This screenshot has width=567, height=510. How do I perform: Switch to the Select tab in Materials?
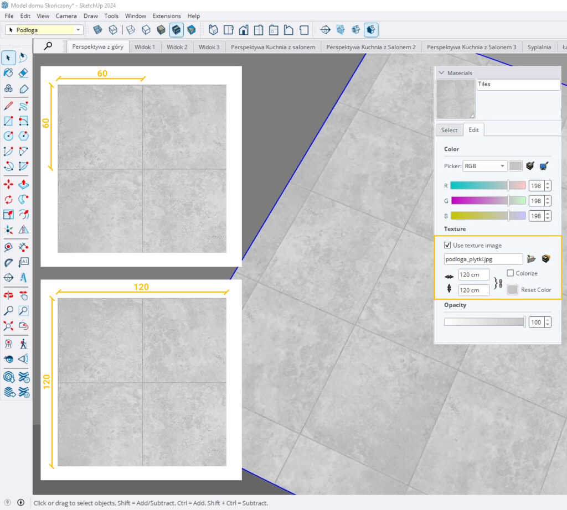[449, 130]
